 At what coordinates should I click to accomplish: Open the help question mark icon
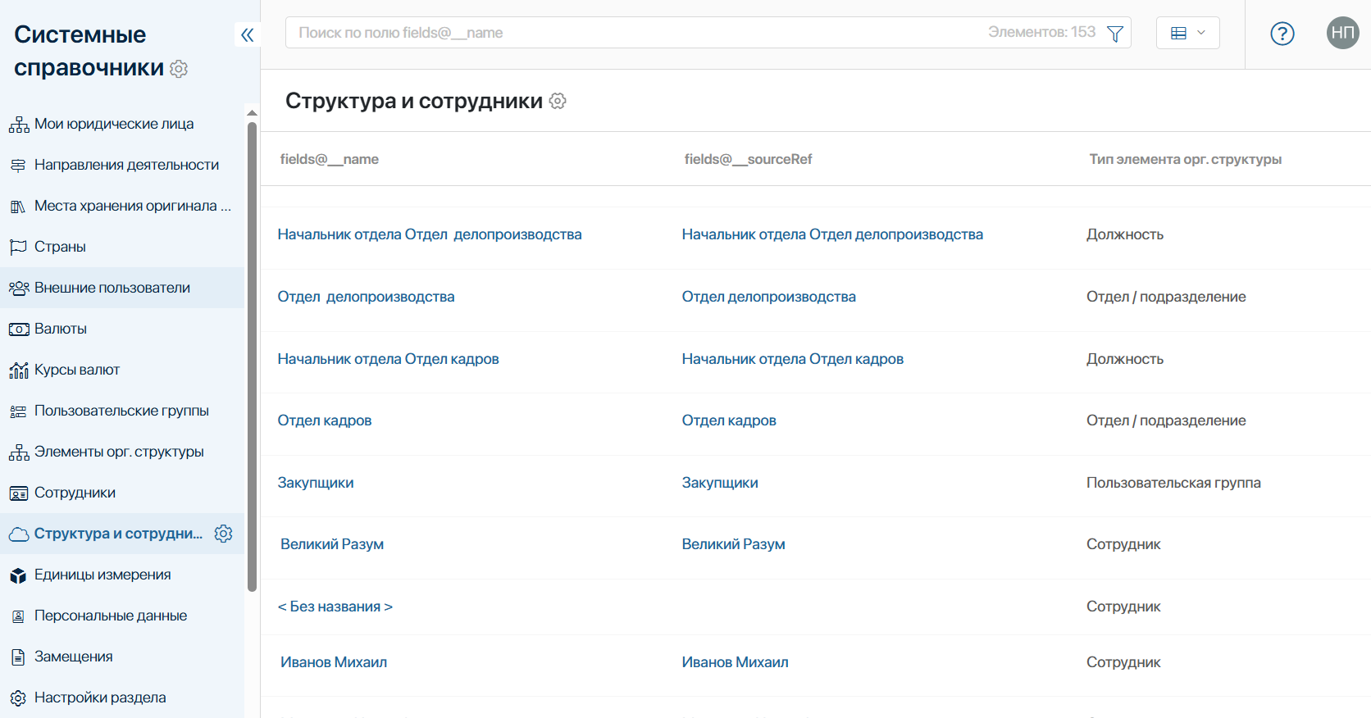1282,34
